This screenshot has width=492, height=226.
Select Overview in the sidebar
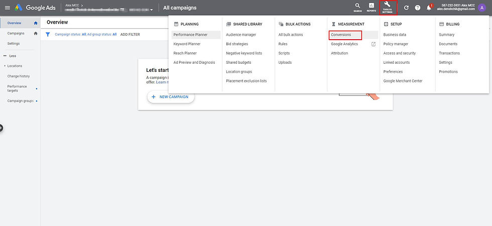click(x=15, y=23)
